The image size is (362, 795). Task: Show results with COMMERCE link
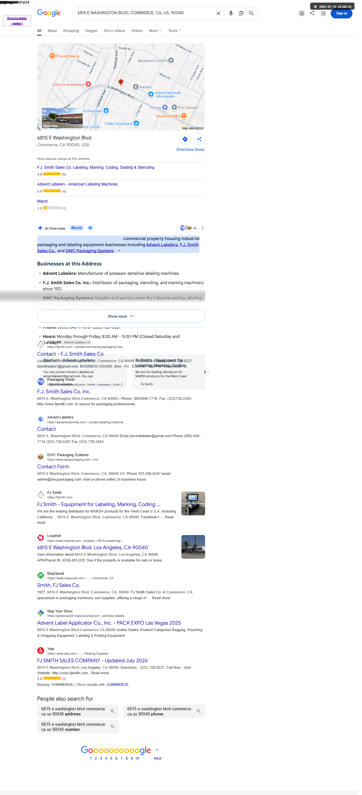[118, 685]
